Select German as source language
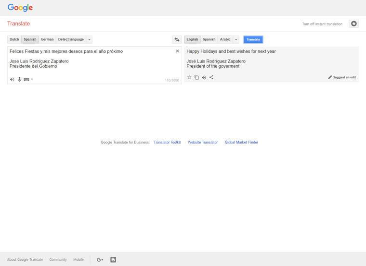The height and width of the screenshot is (266, 366). point(47,39)
